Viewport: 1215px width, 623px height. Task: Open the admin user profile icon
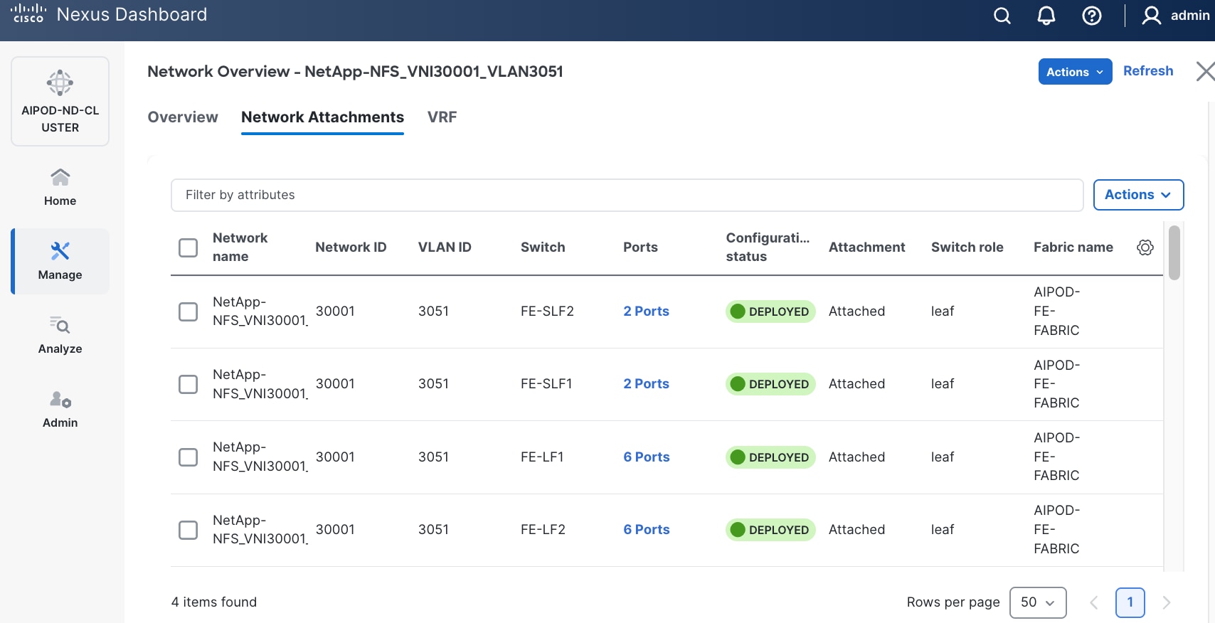pyautogui.click(x=1151, y=16)
